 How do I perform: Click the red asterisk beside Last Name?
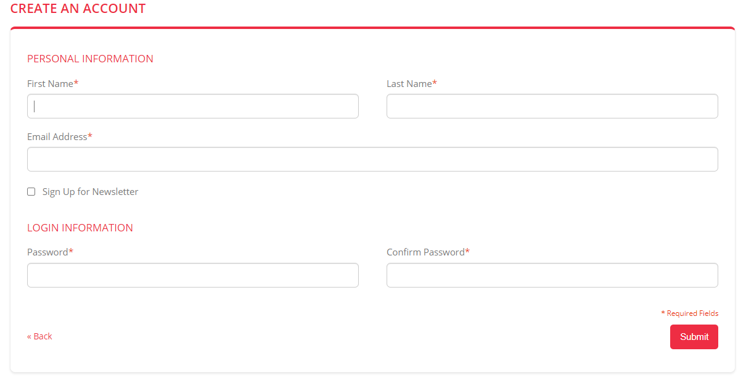click(x=435, y=83)
